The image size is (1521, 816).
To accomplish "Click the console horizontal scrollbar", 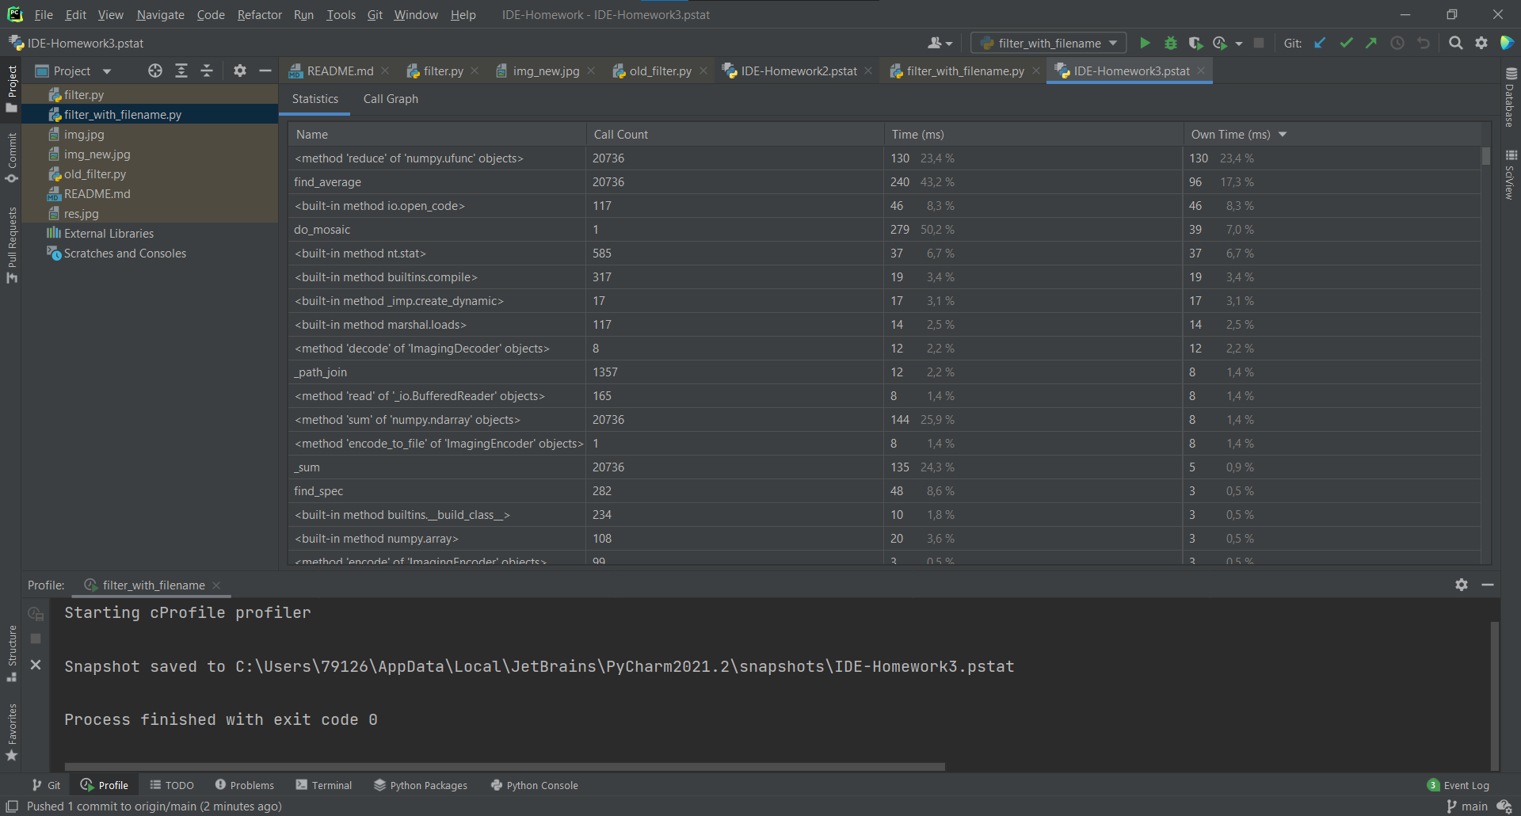I will point(505,767).
